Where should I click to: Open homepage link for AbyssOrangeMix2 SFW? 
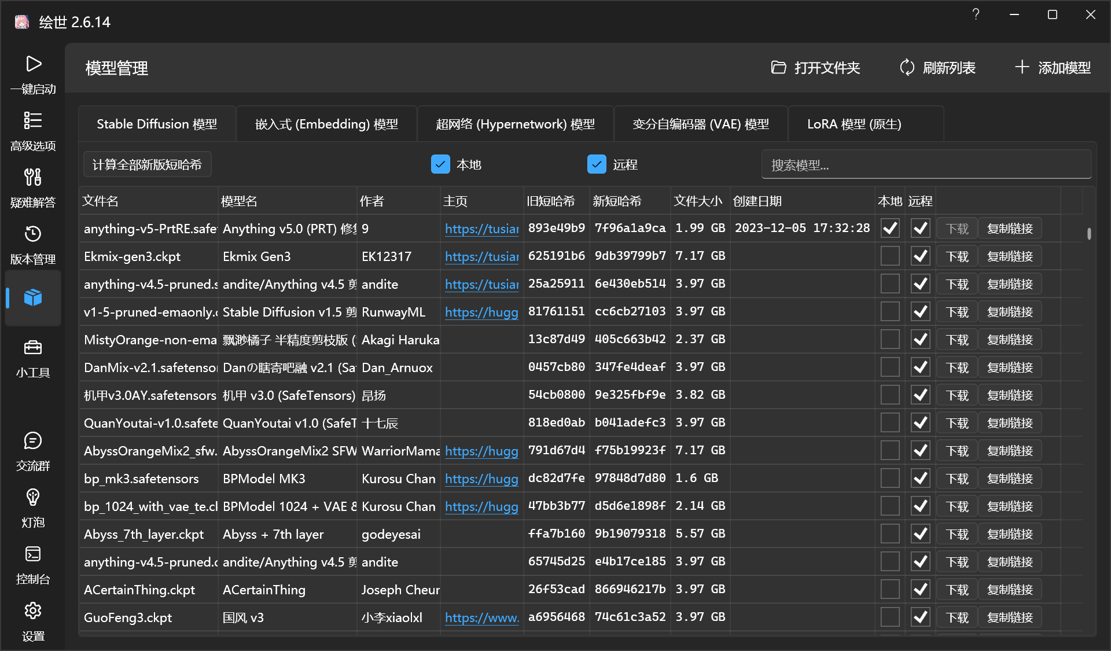(x=481, y=451)
